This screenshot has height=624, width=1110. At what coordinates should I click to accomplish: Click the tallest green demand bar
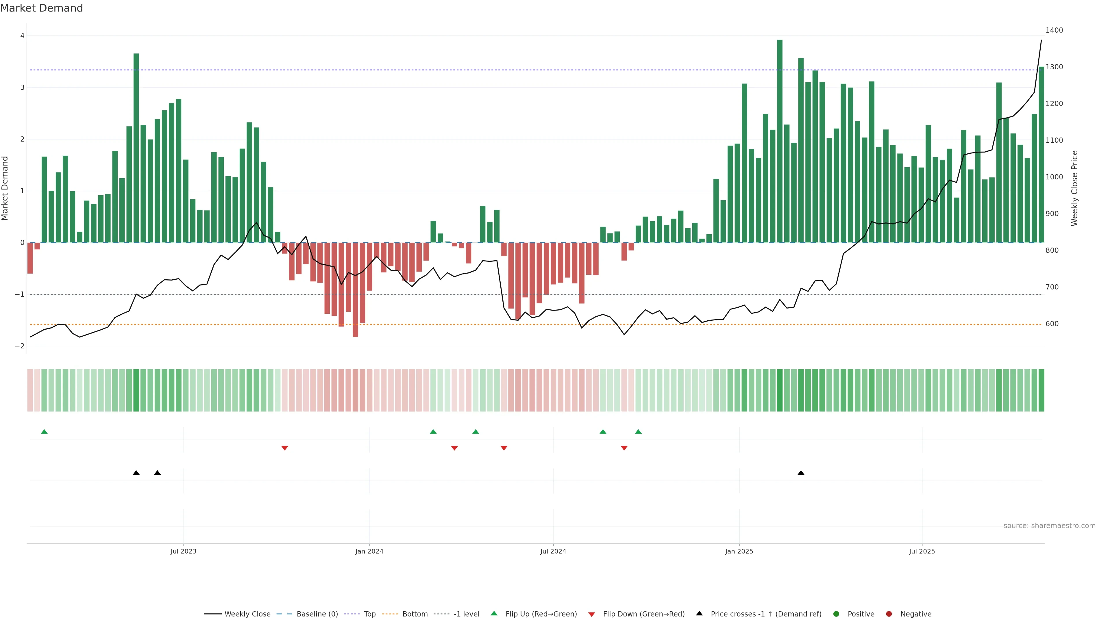(780, 142)
